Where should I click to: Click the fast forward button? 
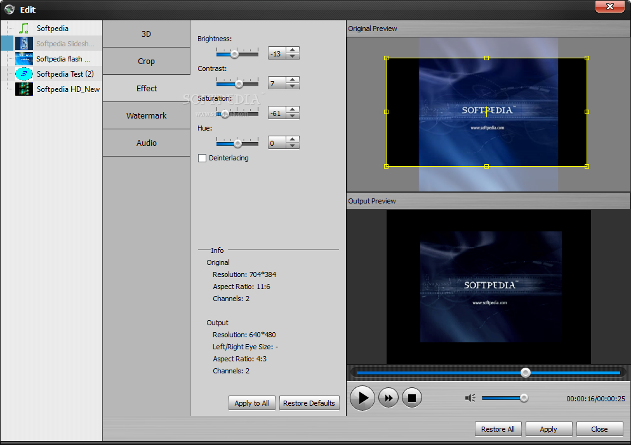389,398
